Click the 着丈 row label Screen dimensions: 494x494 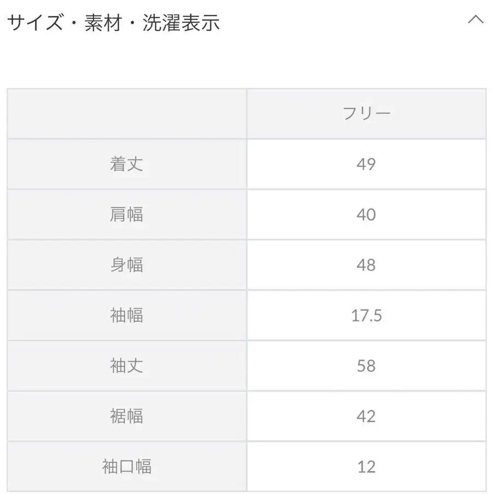point(127,164)
